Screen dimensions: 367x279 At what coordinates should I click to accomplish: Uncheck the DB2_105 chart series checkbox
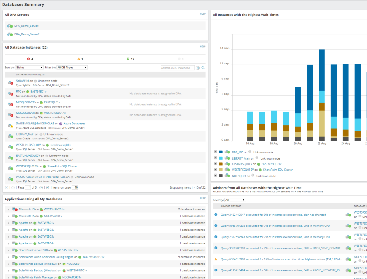point(215,152)
